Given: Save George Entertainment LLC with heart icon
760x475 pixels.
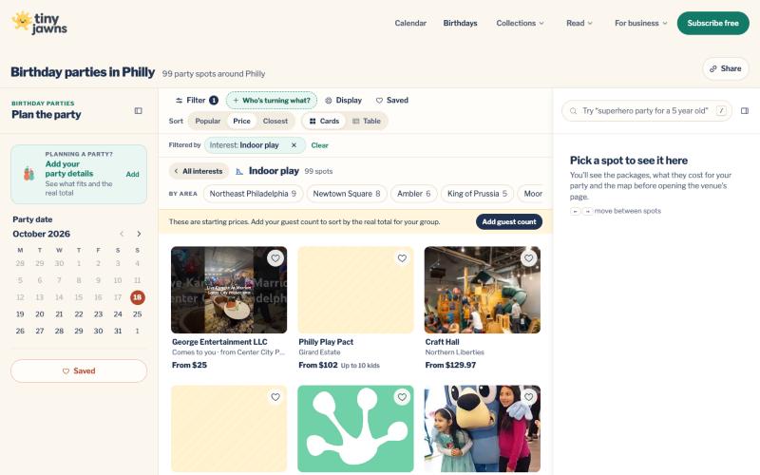Looking at the screenshot, I should tap(275, 258).
